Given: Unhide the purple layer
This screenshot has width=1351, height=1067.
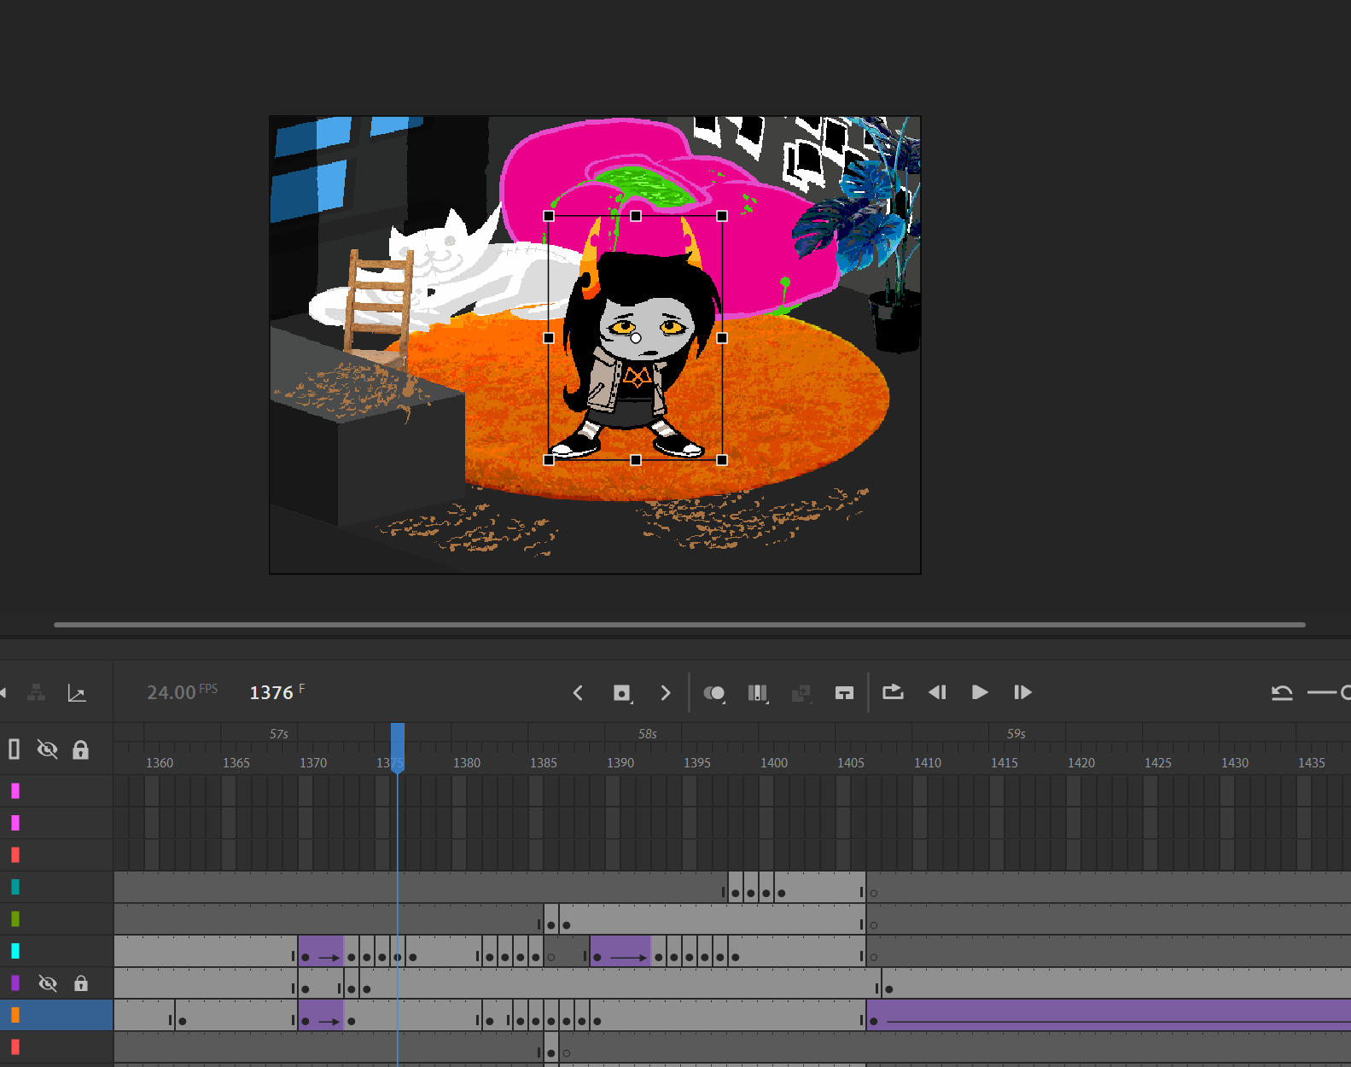Looking at the screenshot, I should click(x=48, y=983).
